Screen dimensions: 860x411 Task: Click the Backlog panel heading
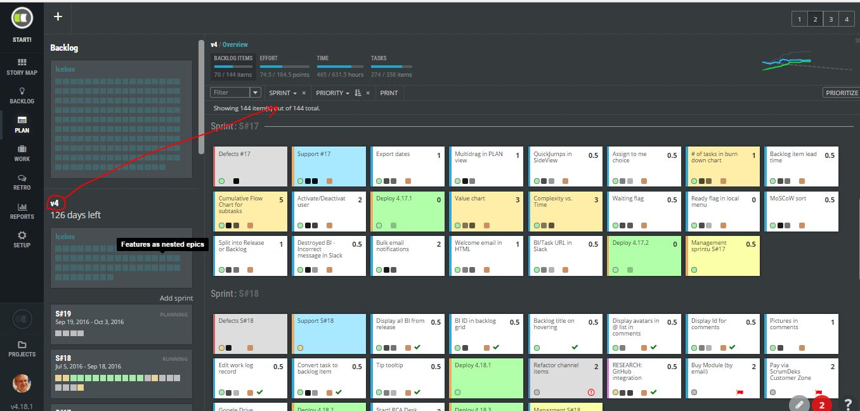coord(64,48)
